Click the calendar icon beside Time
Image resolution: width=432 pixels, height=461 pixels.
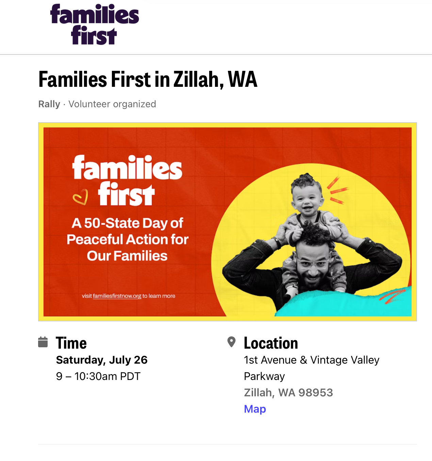pos(43,342)
